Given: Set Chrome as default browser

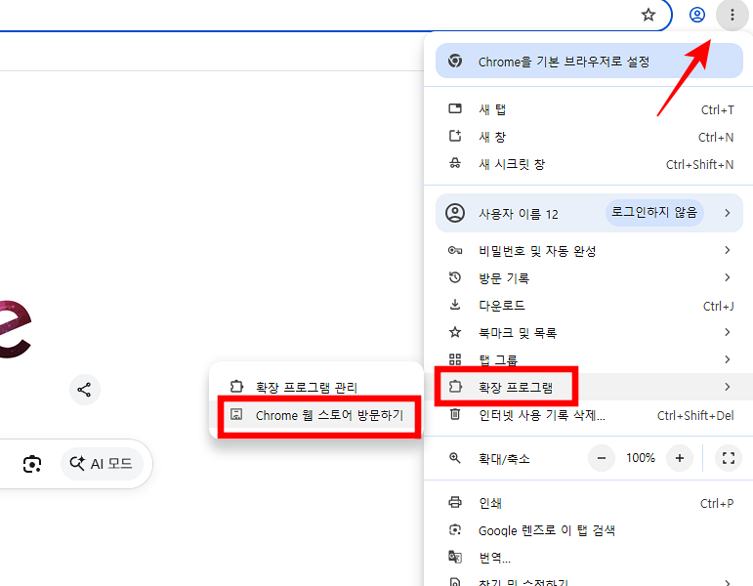Looking at the screenshot, I should pyautogui.click(x=589, y=61).
